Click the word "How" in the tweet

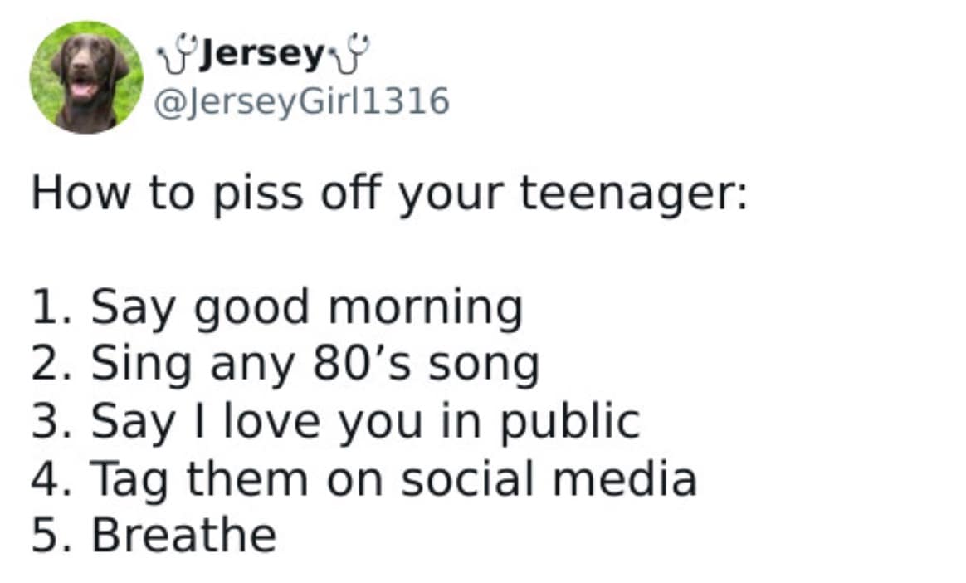(x=80, y=193)
